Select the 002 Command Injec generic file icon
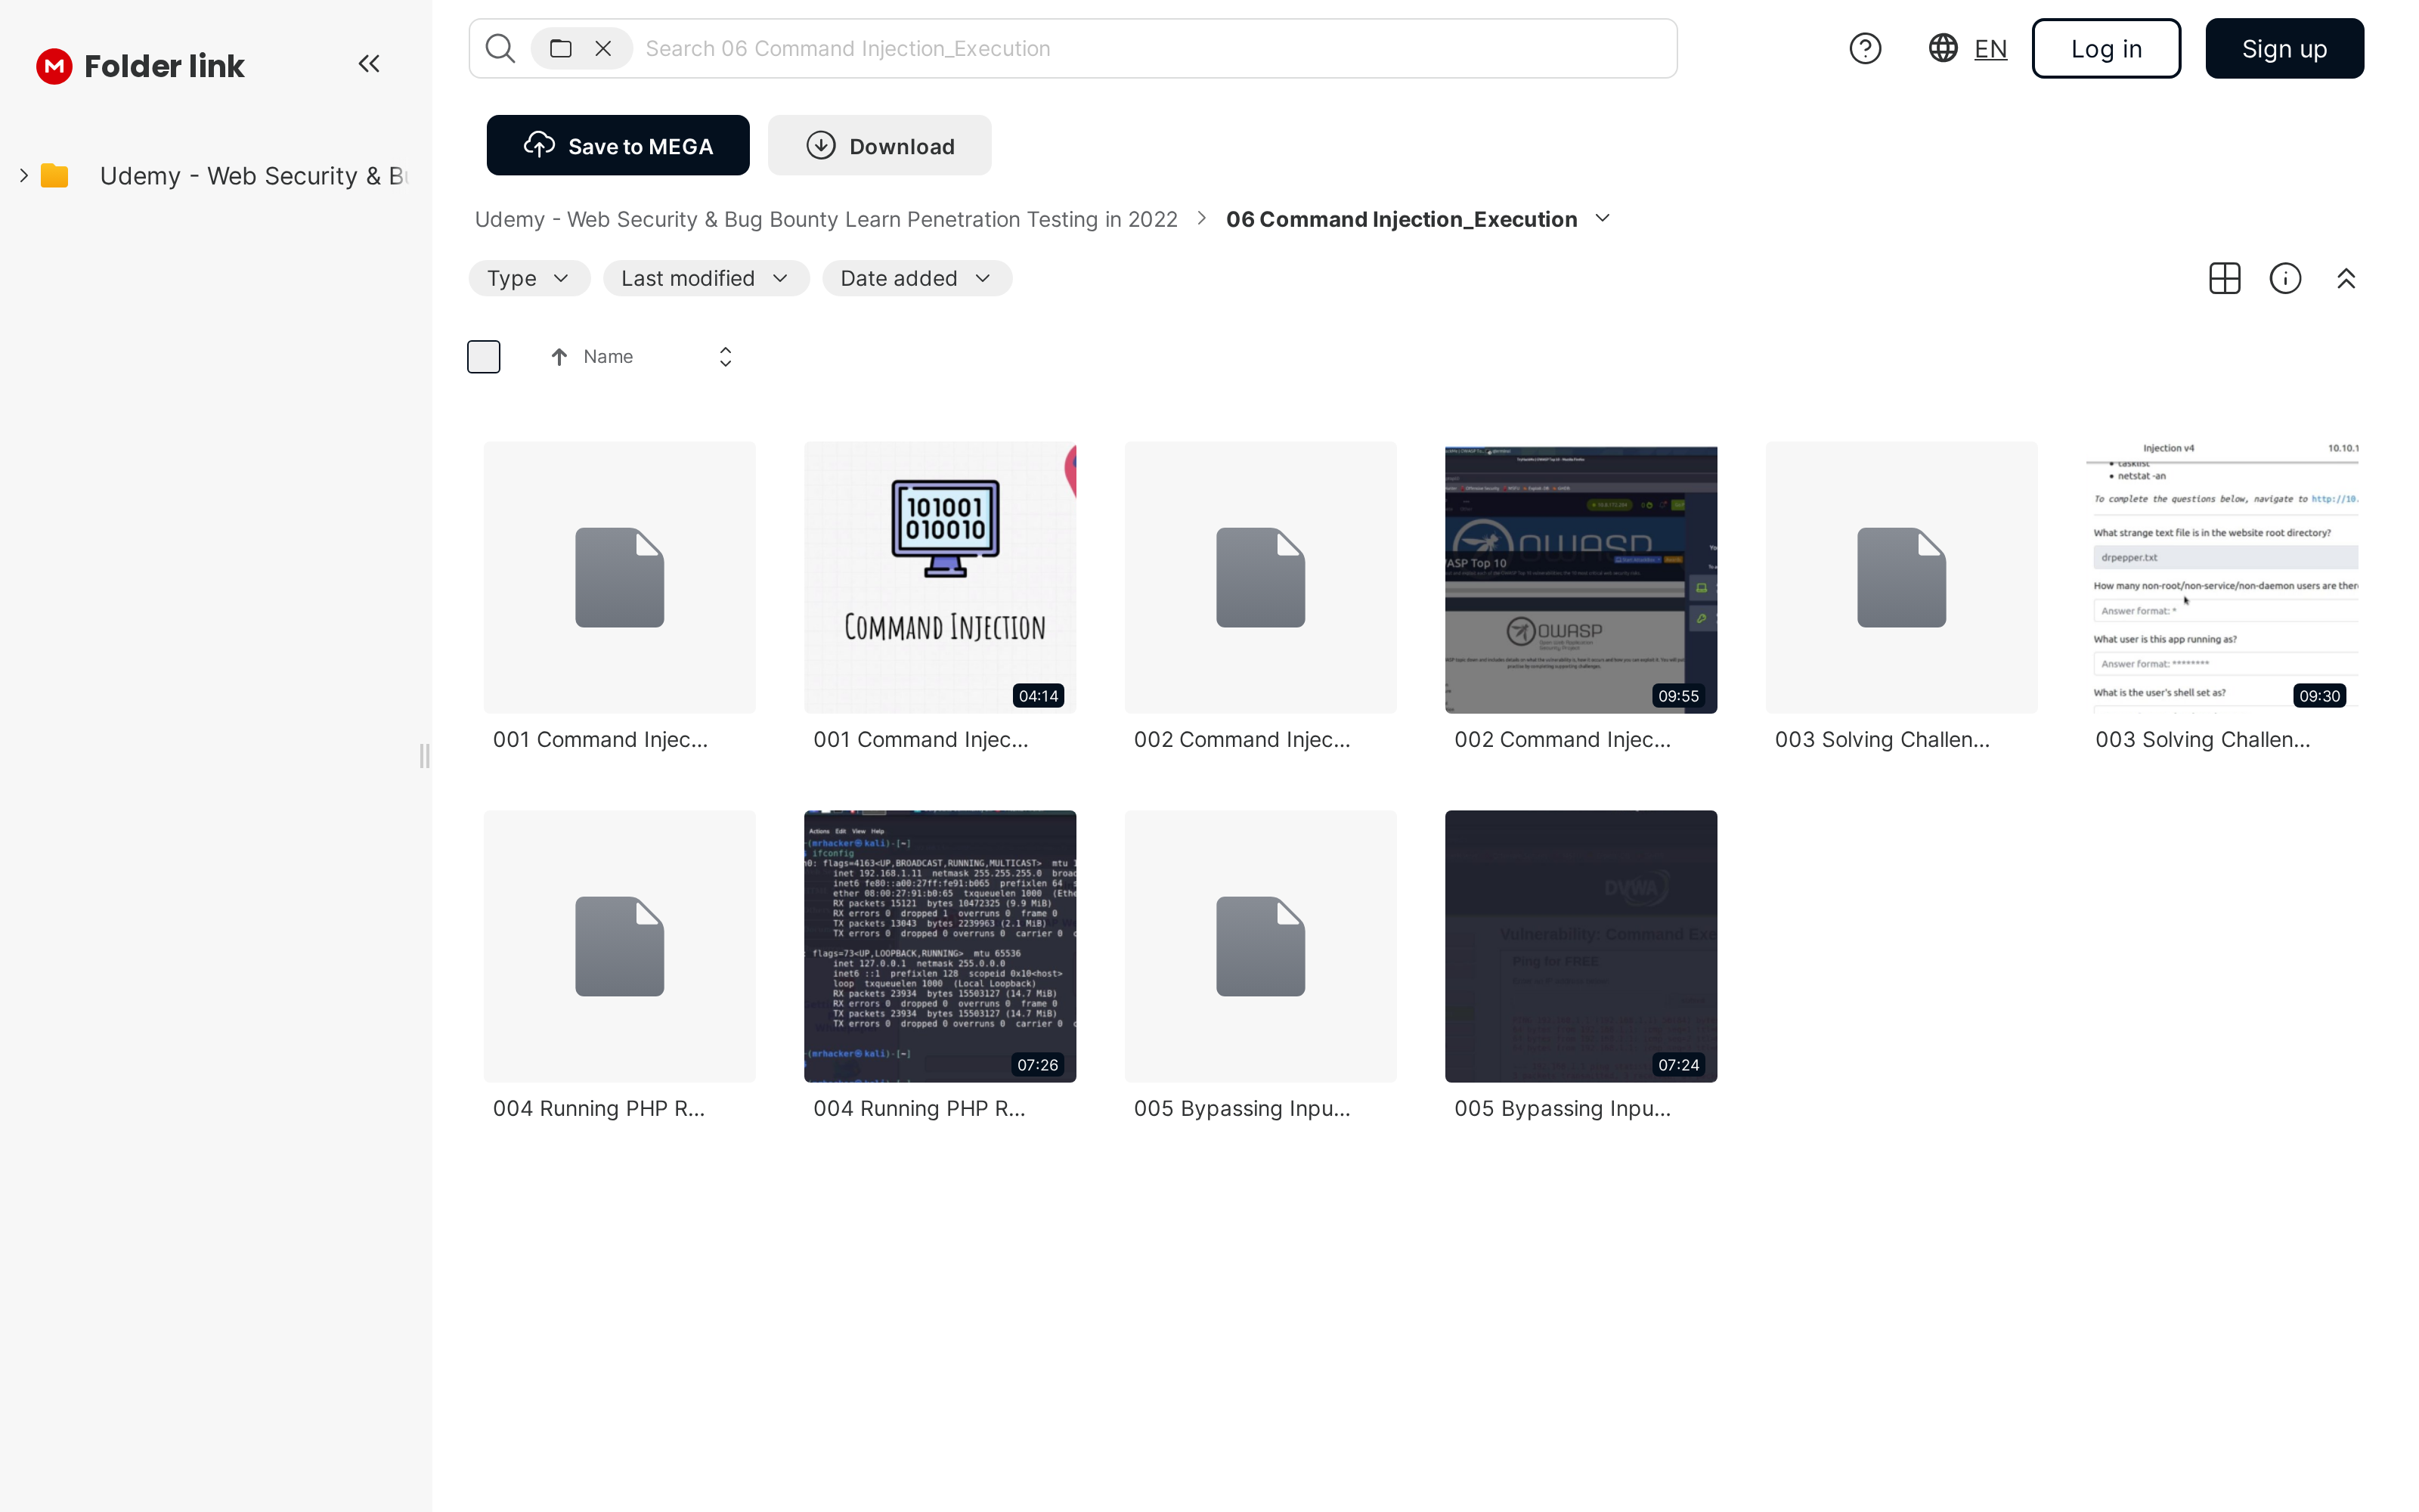2419x1512 pixels. (x=1260, y=577)
